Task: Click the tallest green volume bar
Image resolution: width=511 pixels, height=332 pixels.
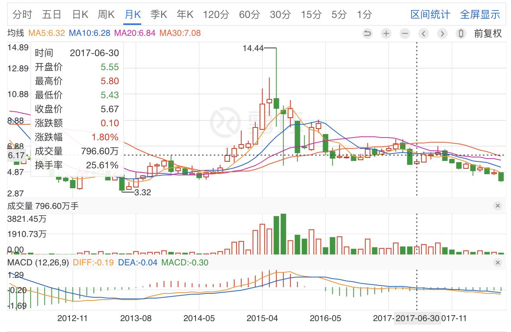Action: [x=283, y=234]
